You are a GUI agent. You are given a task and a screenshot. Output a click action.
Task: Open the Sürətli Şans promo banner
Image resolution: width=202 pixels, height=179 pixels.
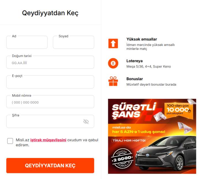pos(152,136)
